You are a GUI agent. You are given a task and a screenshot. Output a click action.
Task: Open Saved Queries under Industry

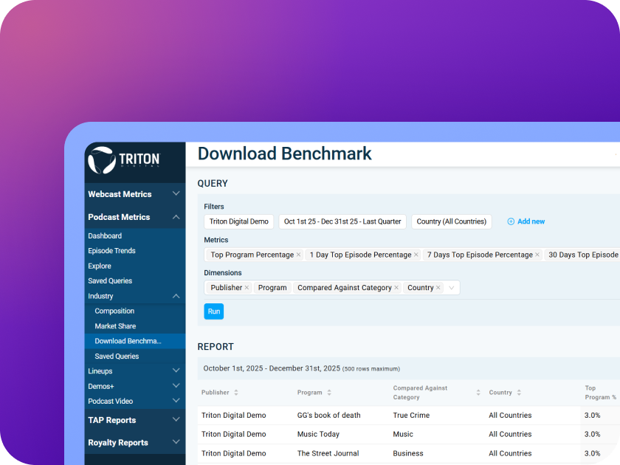pos(117,356)
